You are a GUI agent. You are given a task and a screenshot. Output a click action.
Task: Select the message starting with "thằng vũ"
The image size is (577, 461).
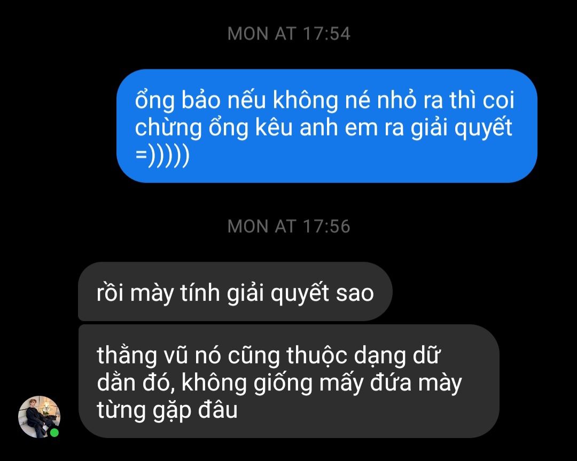pos(289,381)
